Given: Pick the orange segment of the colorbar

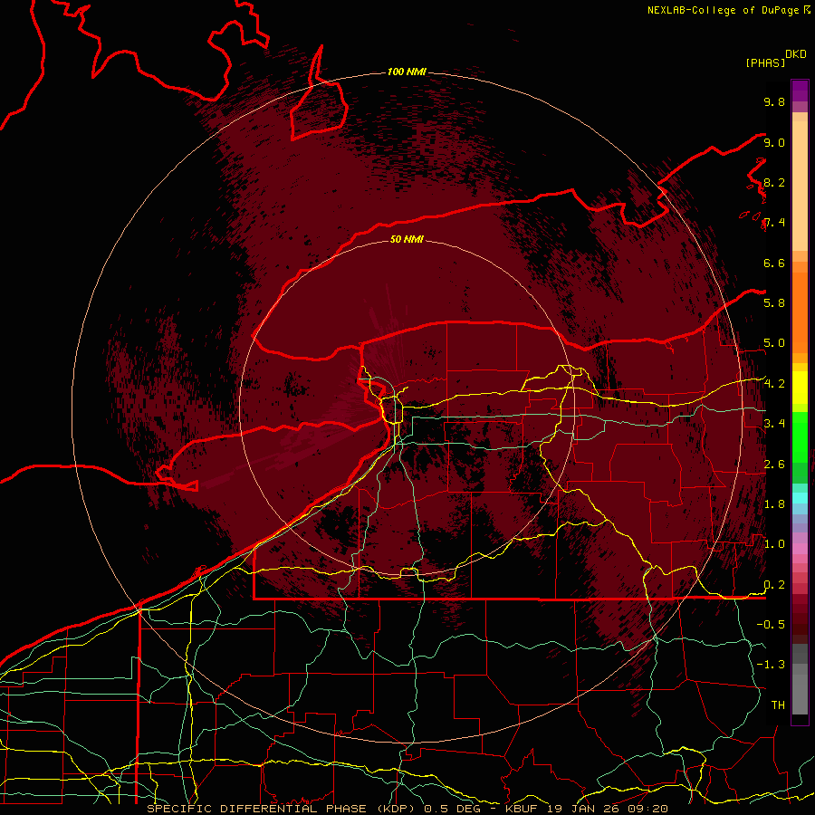Looking at the screenshot, I should tap(800, 312).
